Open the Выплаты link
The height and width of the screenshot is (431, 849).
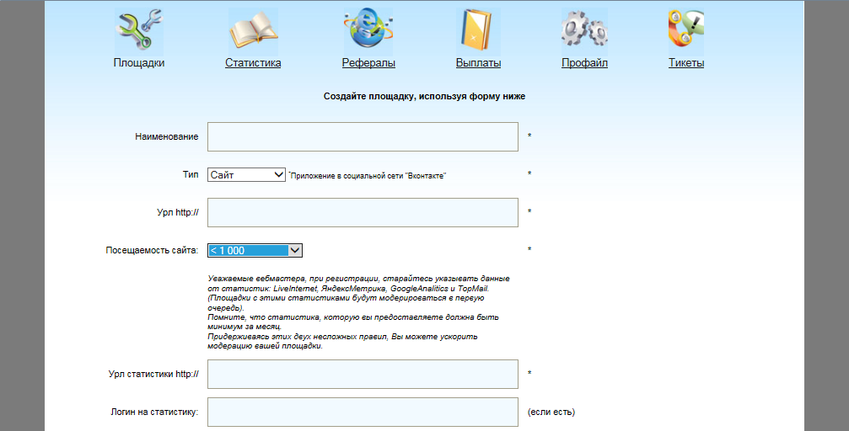(x=478, y=63)
